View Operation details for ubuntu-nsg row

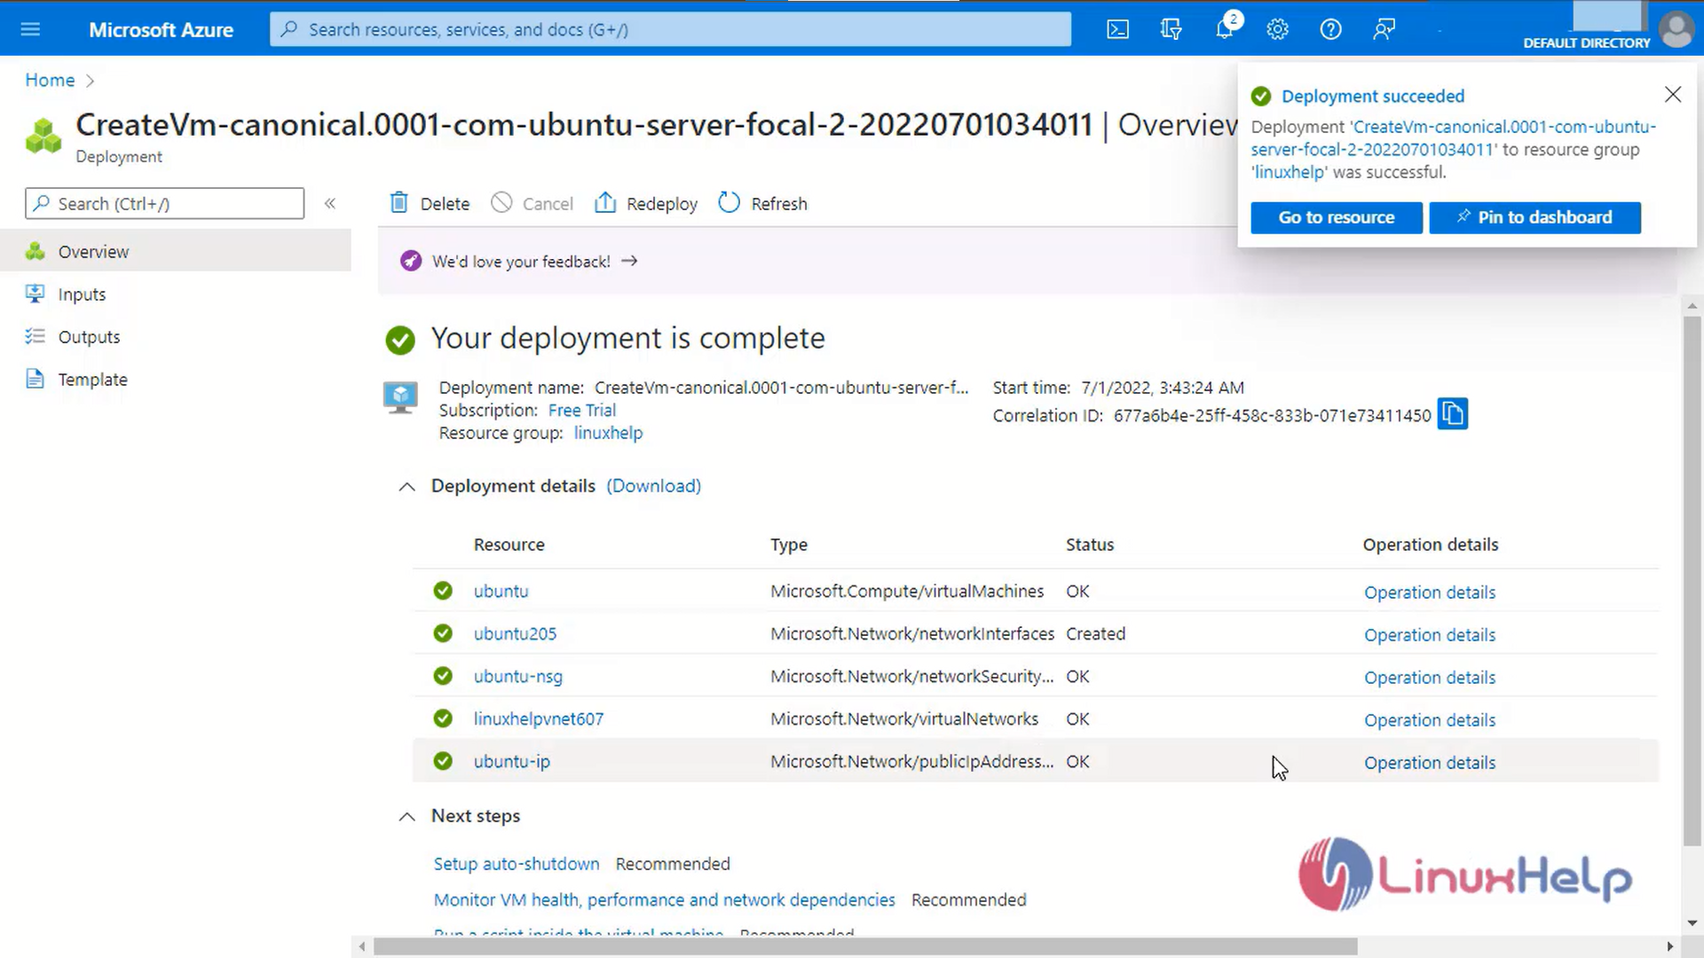click(1429, 677)
